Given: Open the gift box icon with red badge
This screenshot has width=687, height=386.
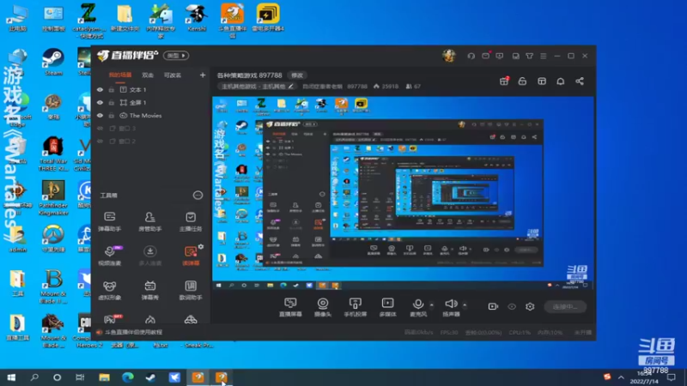Looking at the screenshot, I should 504,81.
